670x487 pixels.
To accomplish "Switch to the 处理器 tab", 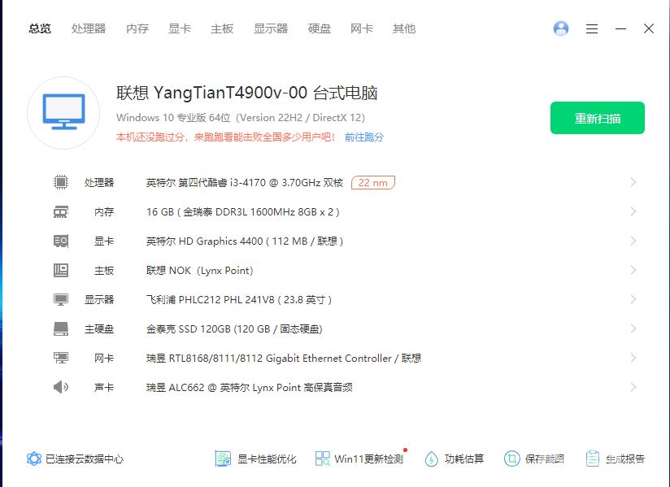I will (x=89, y=28).
